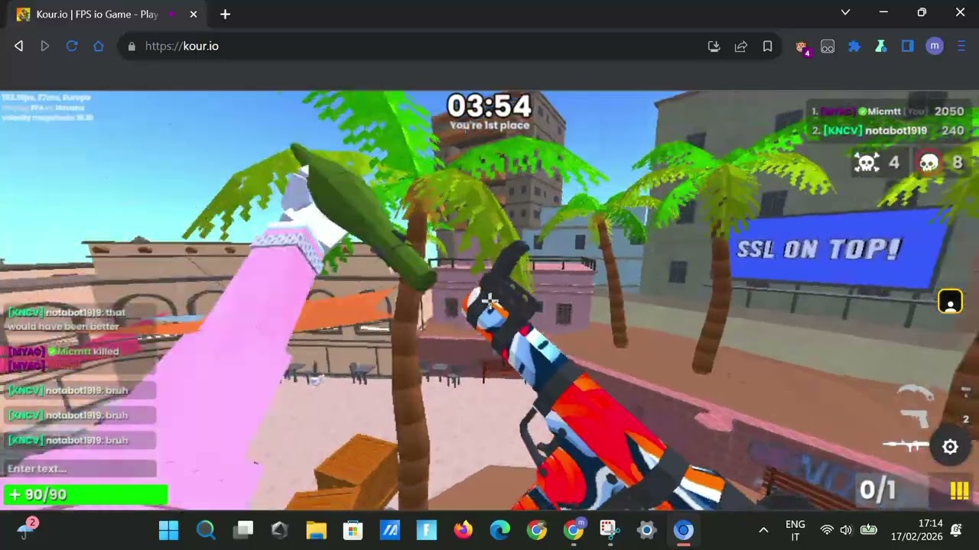This screenshot has width=979, height=550.
Task: Select the pistol weapon slot
Action: (914, 418)
